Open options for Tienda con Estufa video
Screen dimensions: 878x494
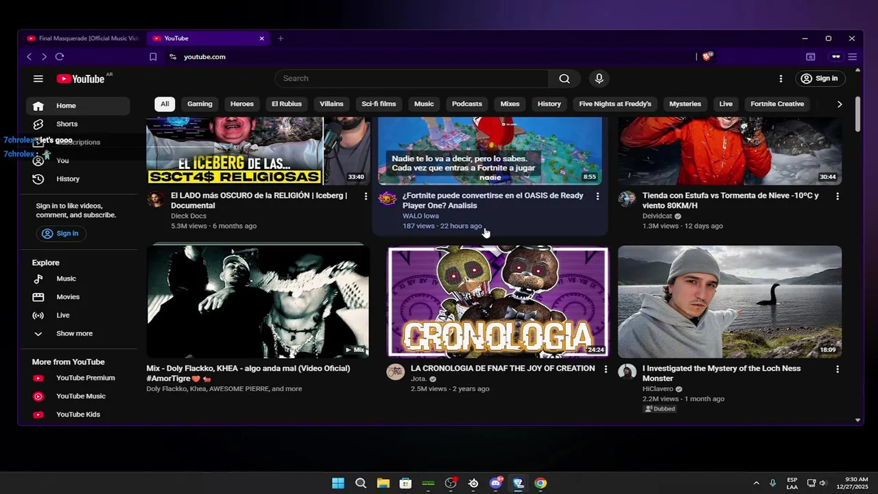pyautogui.click(x=837, y=196)
